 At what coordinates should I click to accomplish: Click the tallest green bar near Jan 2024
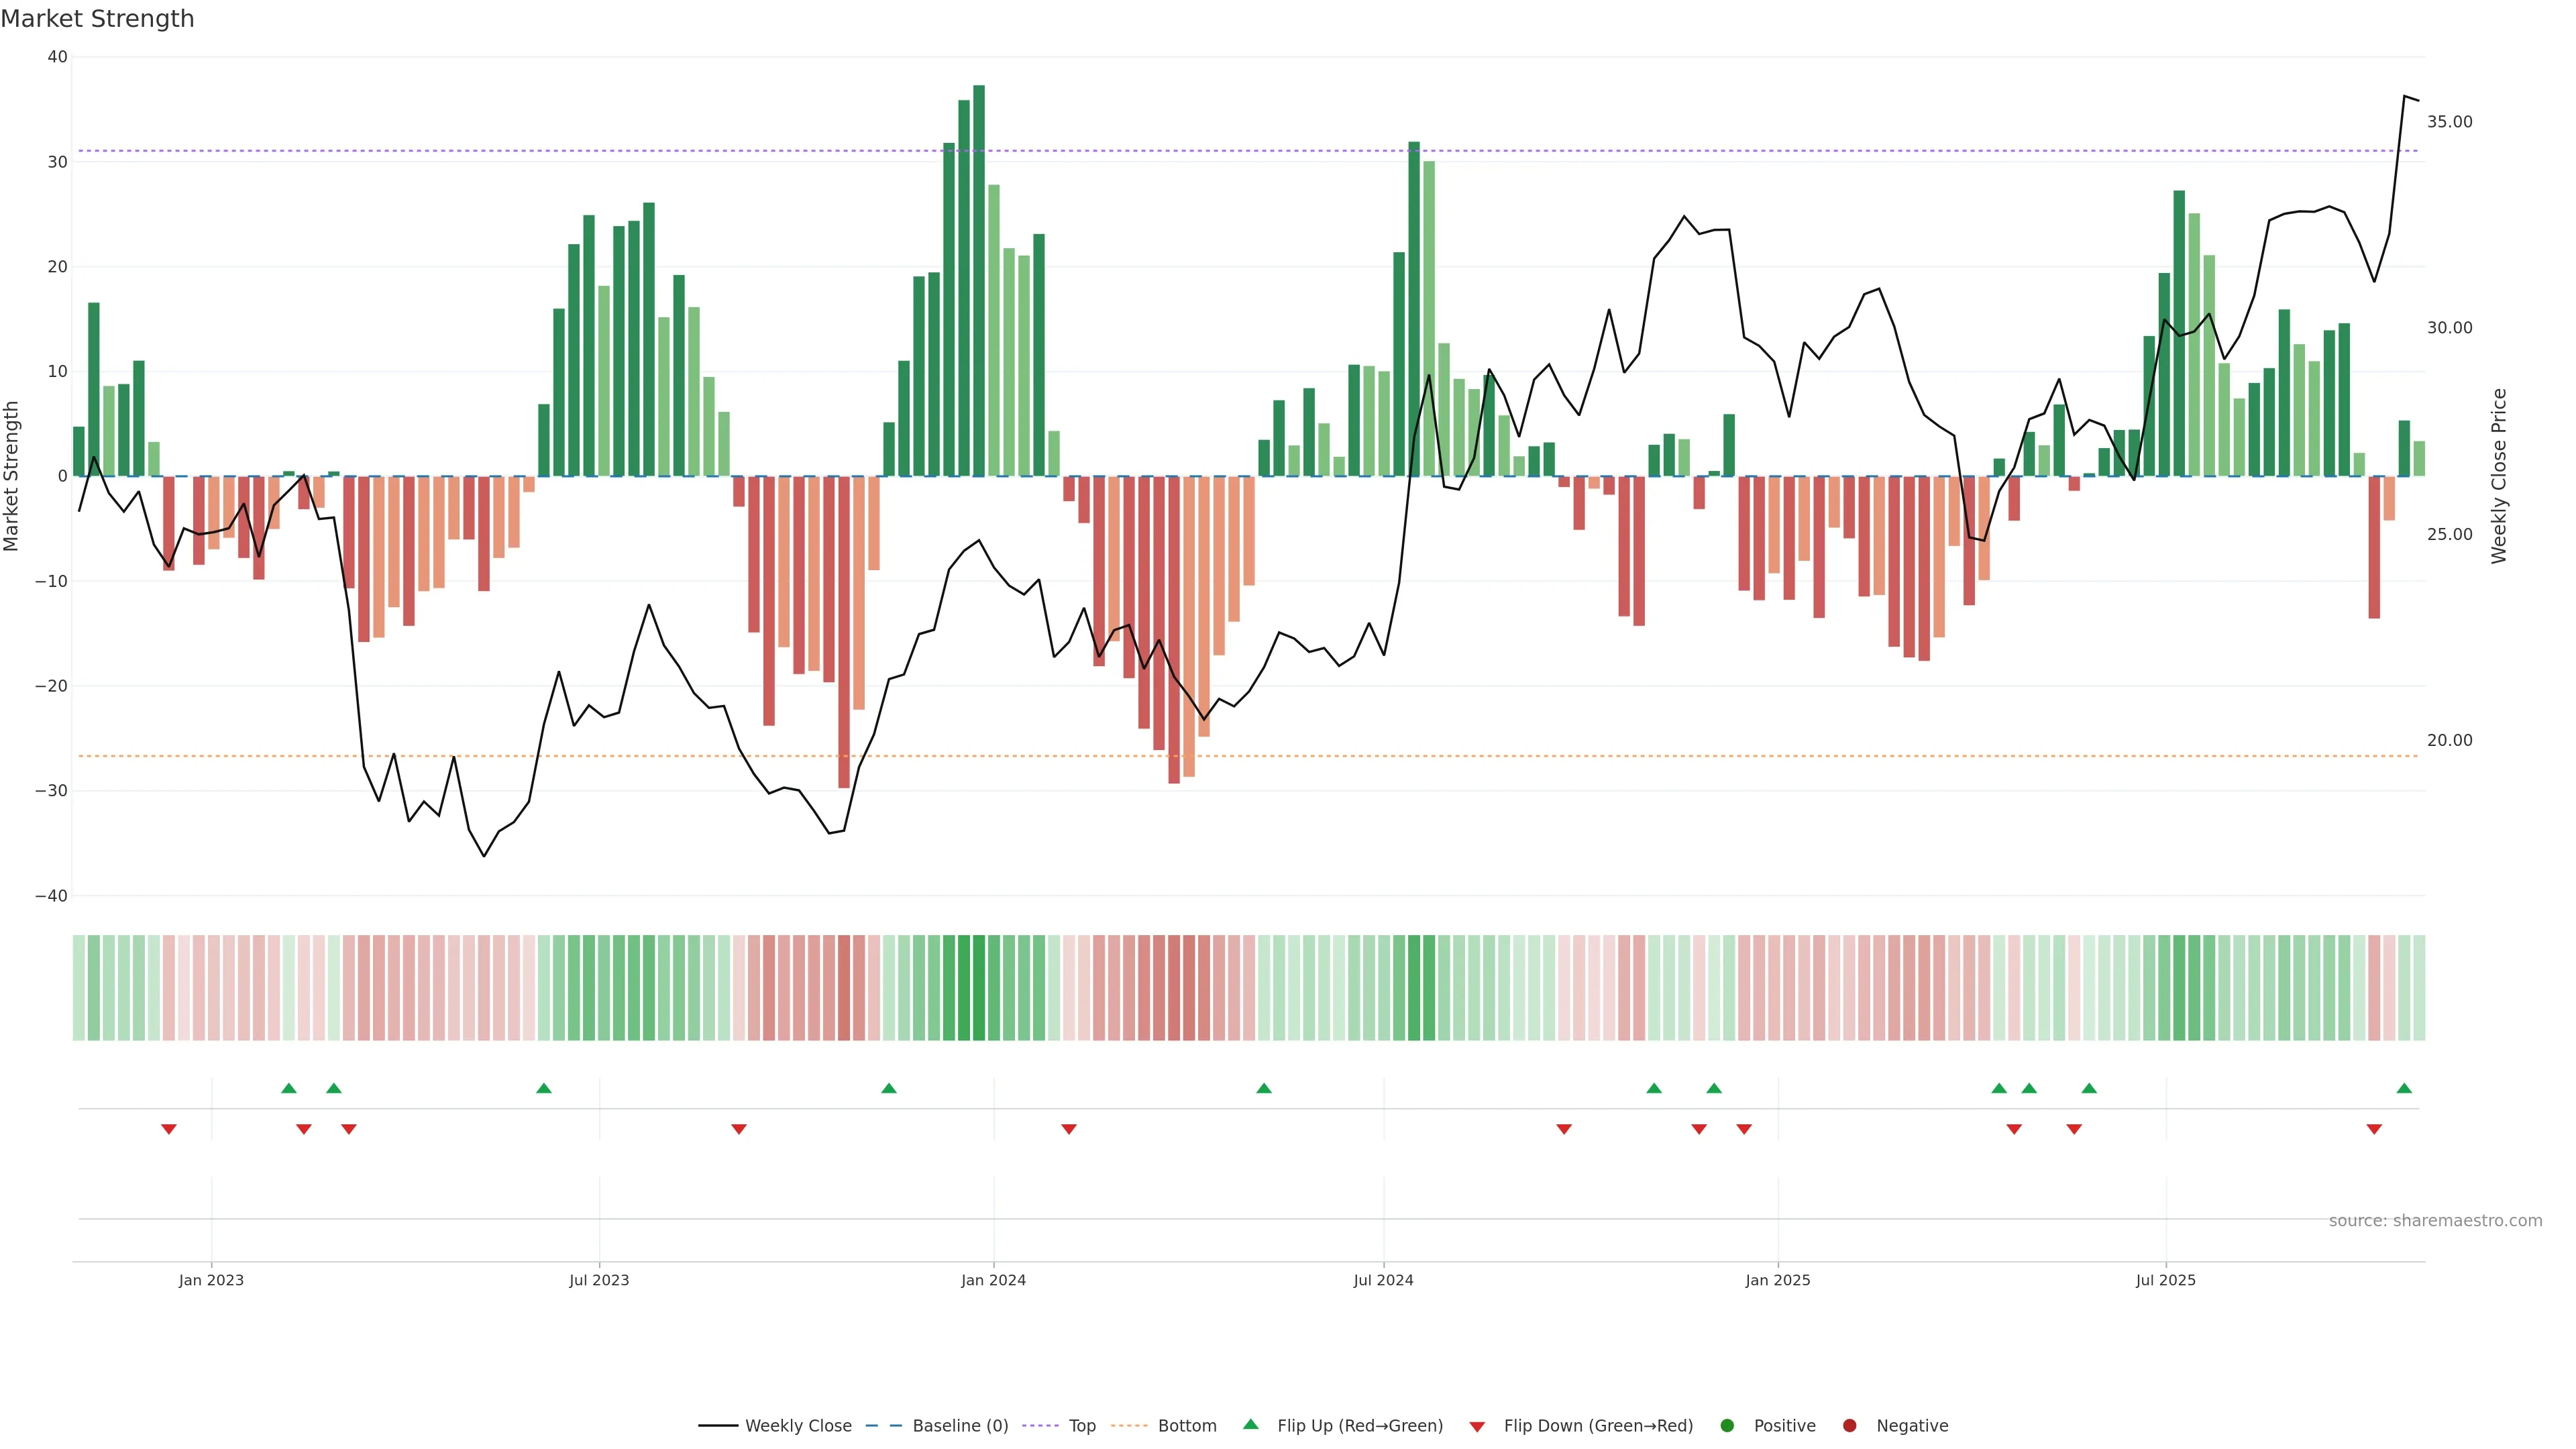click(x=979, y=280)
